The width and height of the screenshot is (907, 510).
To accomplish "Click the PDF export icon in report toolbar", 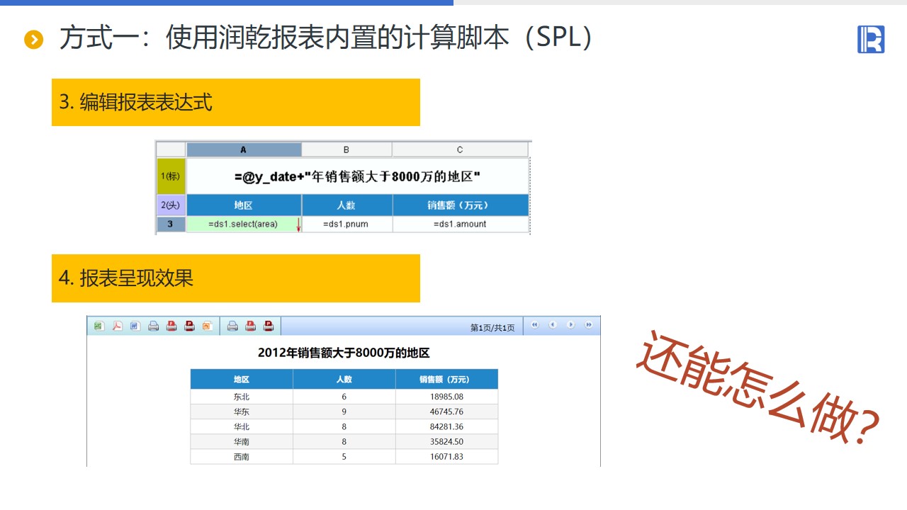I will pyautogui.click(x=117, y=326).
